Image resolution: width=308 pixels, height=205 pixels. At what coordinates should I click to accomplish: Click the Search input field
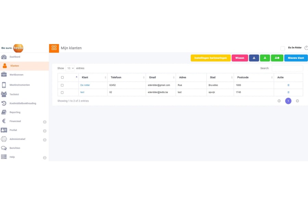287,68
